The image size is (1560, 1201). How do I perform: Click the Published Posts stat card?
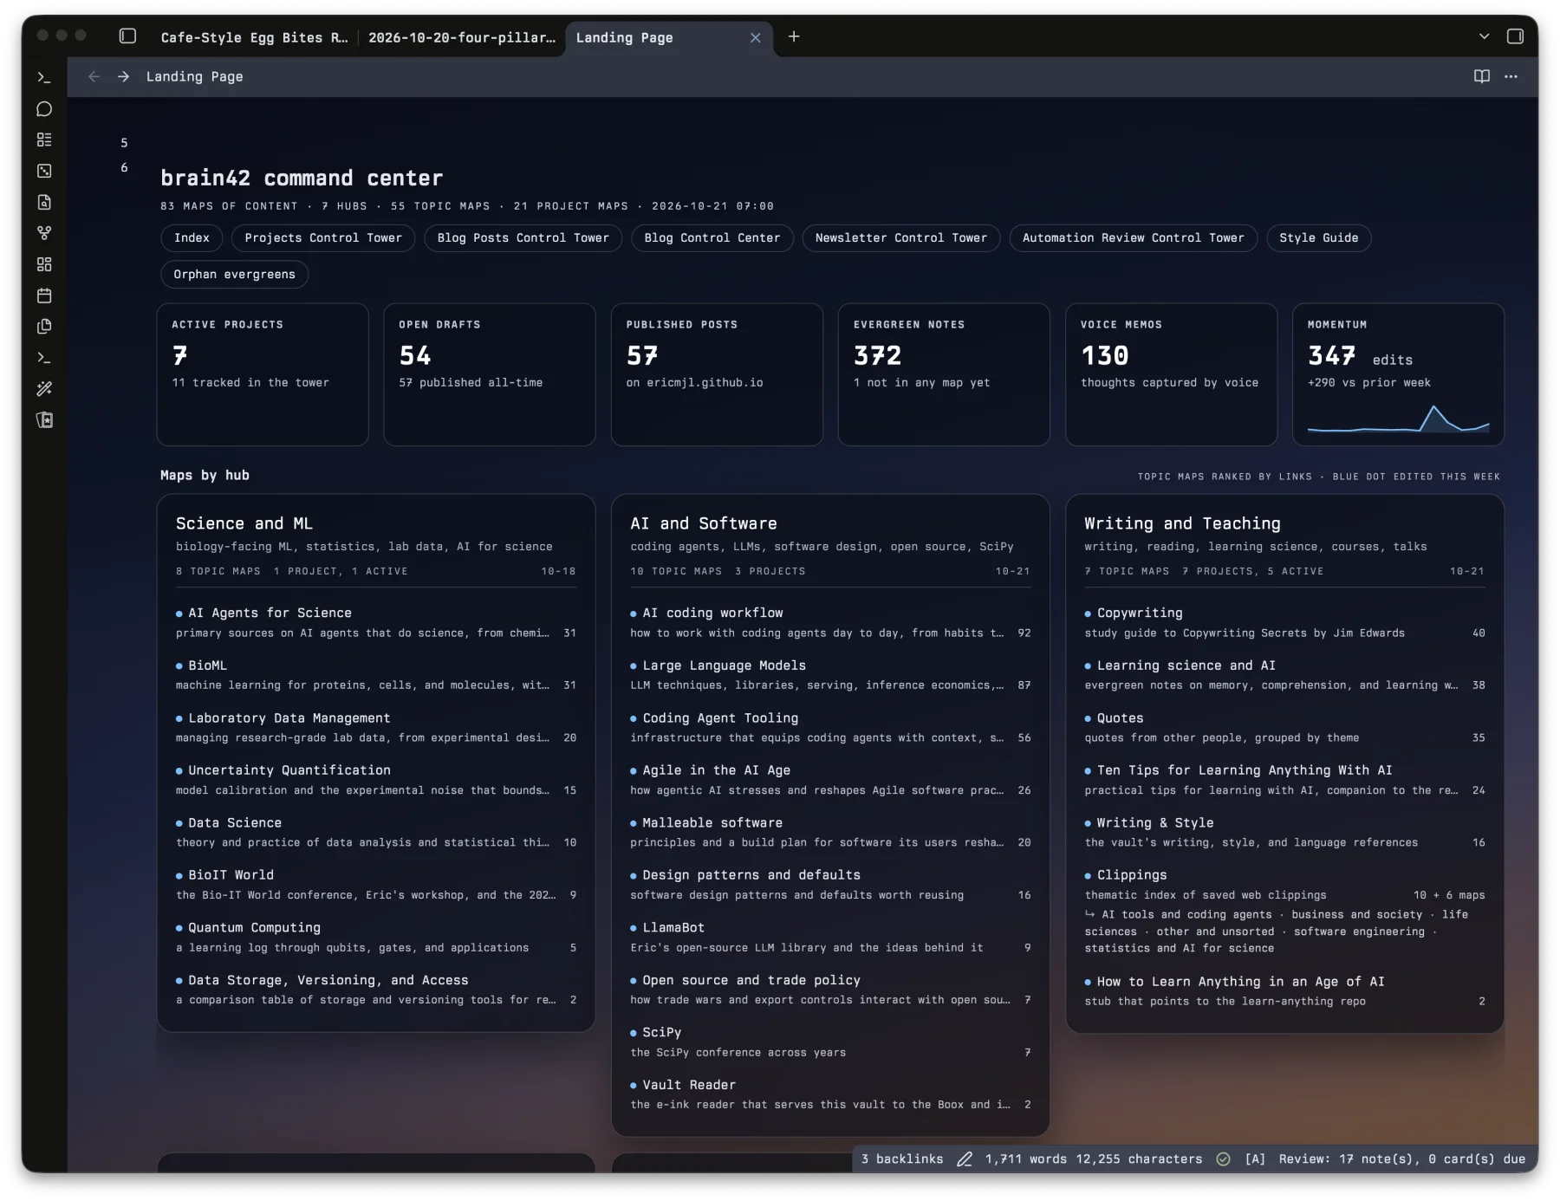coord(717,374)
